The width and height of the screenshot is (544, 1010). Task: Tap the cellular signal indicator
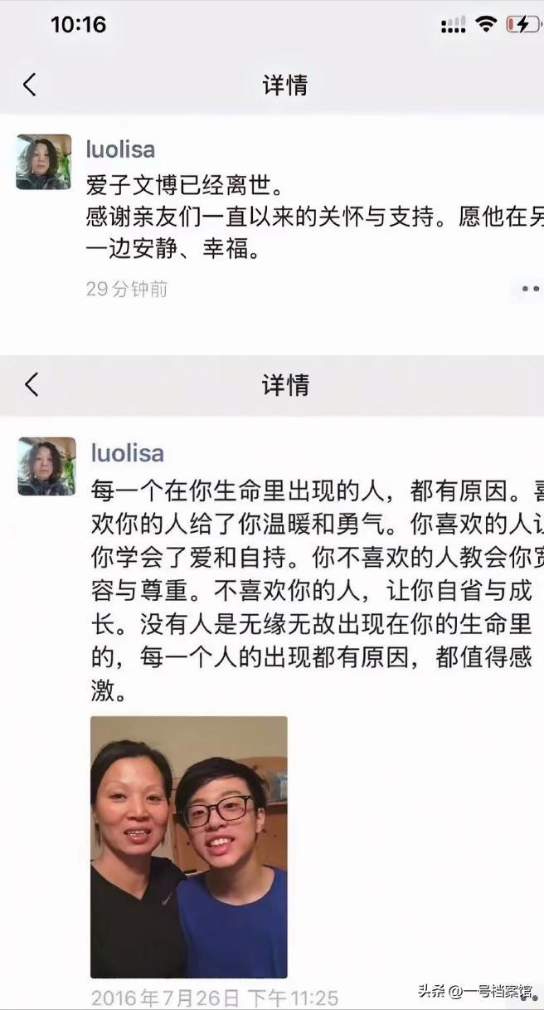453,27
